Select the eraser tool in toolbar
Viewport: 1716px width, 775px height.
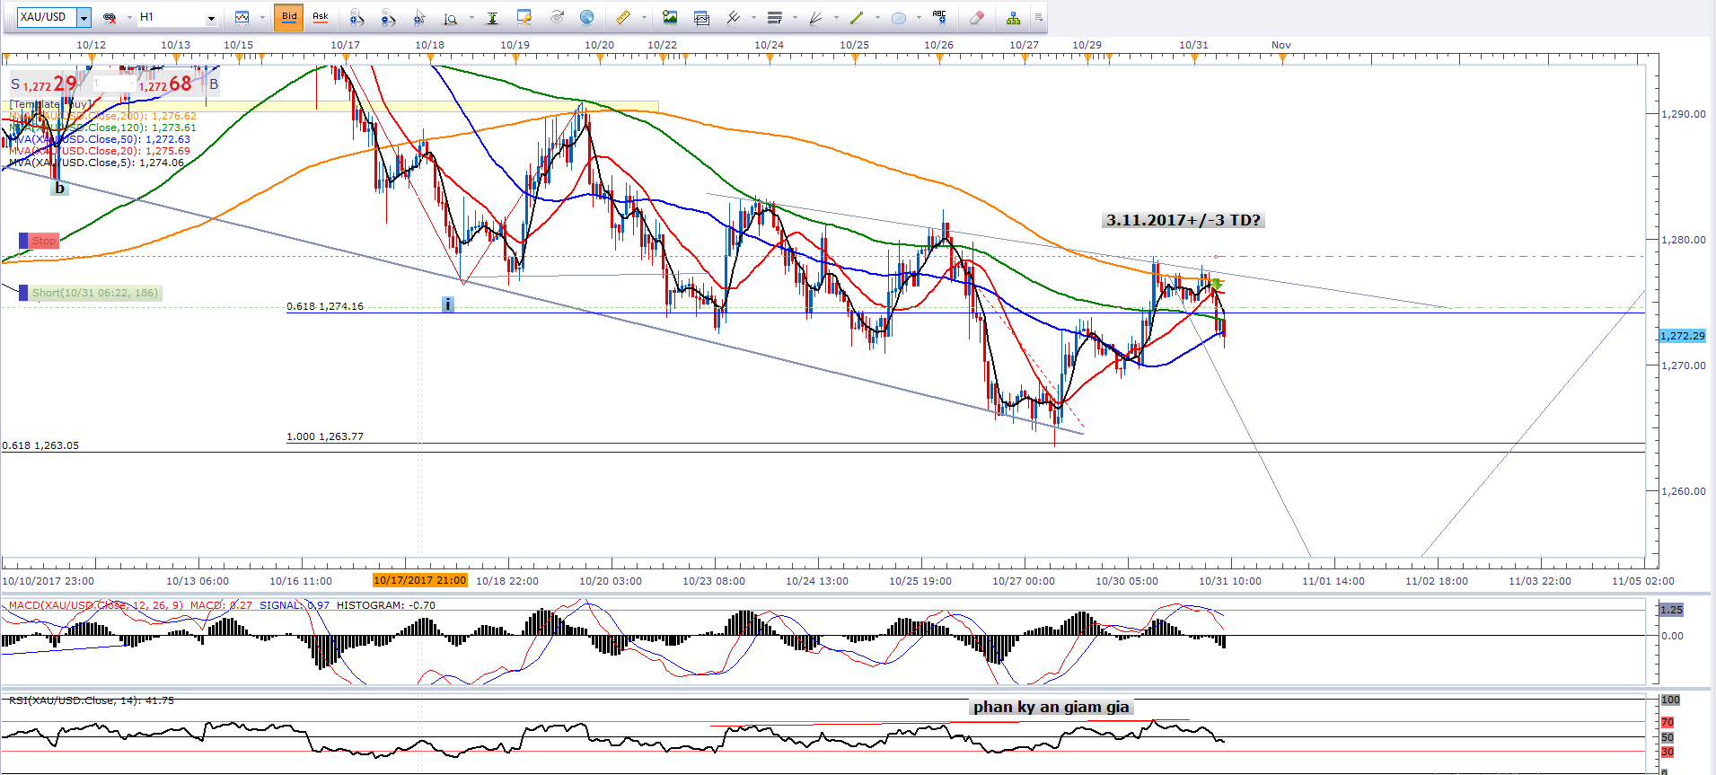pos(976,17)
